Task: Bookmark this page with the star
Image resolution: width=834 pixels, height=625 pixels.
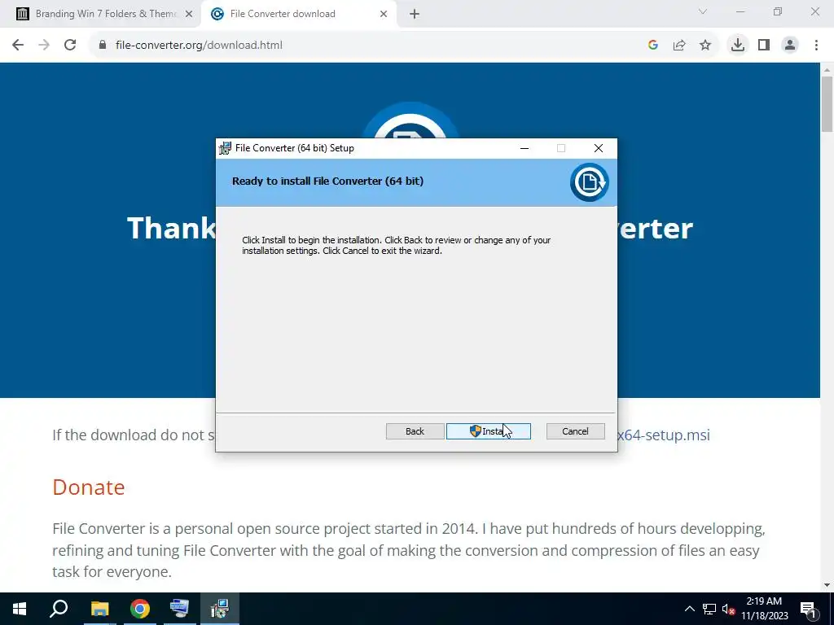Action: click(x=705, y=46)
